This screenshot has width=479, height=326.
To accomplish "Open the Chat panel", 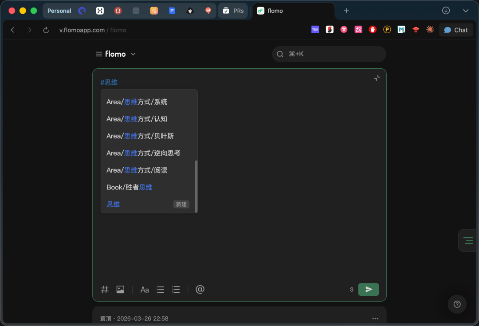I will (x=456, y=30).
